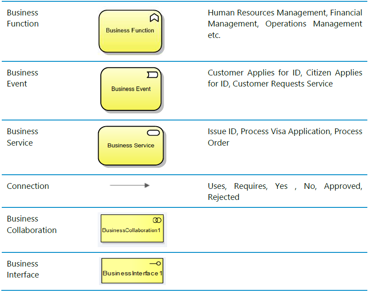Screen dimensions: 370x293
Task: Click the pill-shaped icon in Business Service shape
Action: coord(153,133)
